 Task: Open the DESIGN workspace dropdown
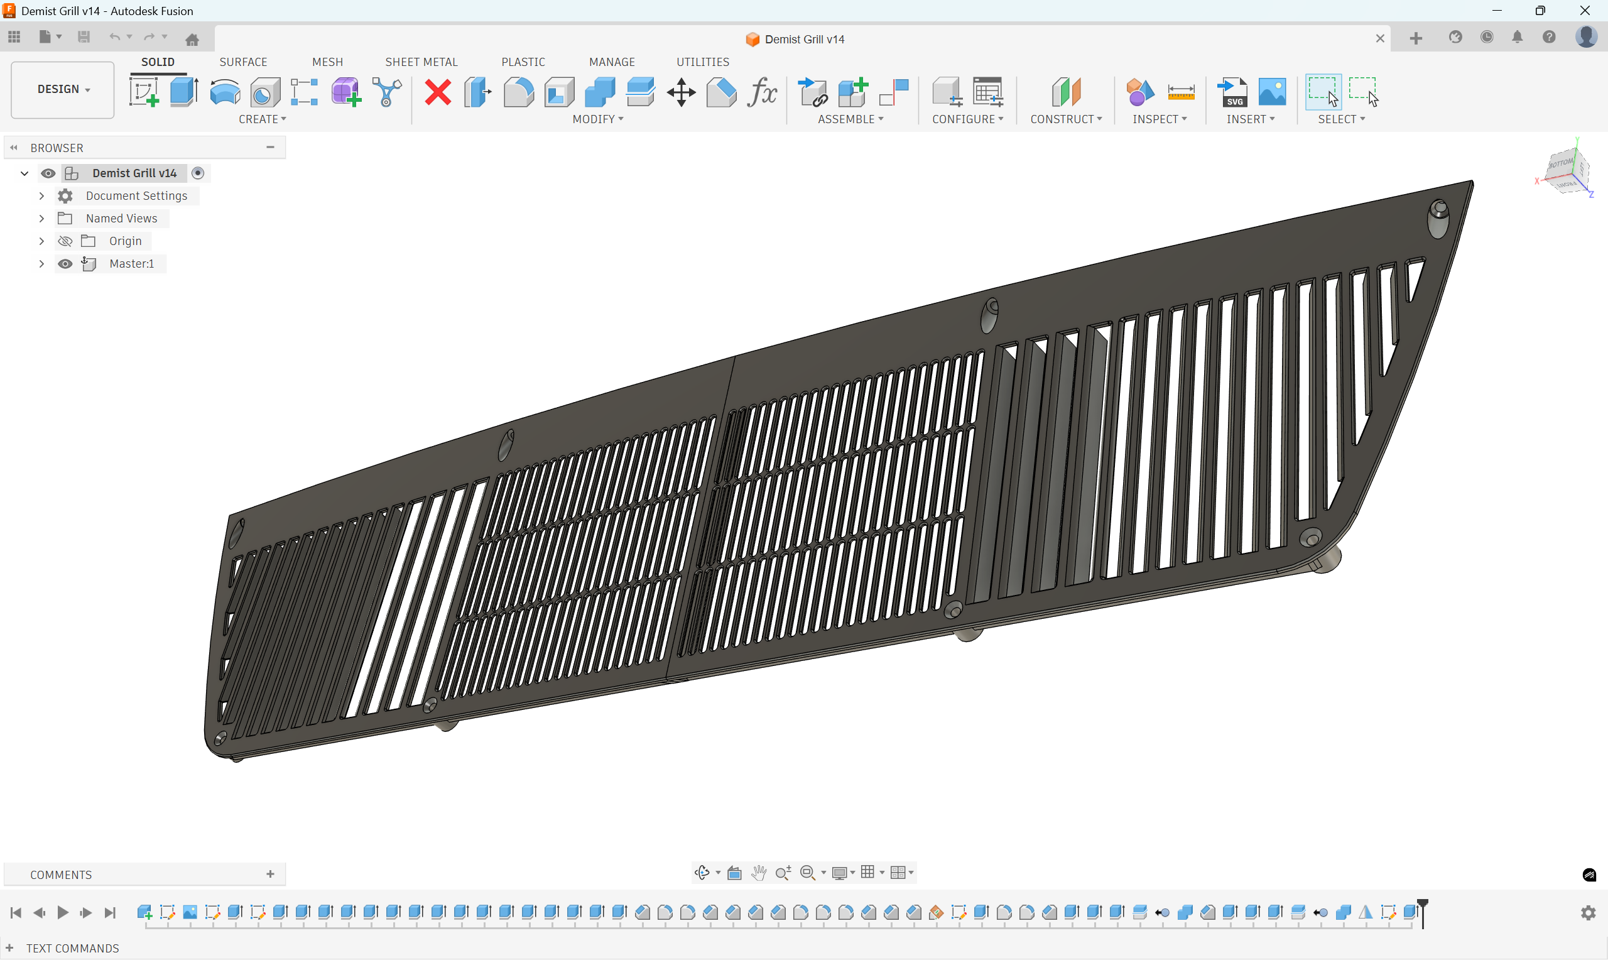click(x=63, y=89)
